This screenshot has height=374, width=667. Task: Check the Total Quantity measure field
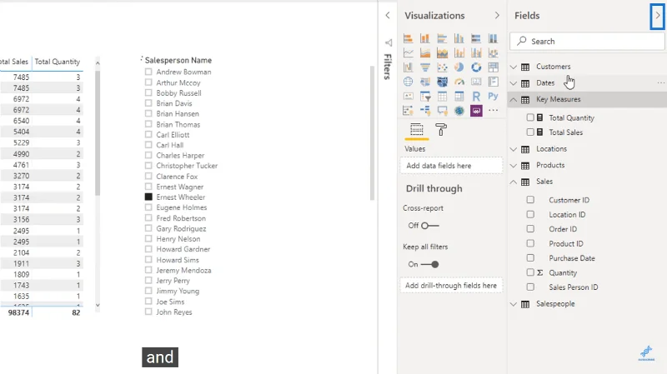coord(530,117)
